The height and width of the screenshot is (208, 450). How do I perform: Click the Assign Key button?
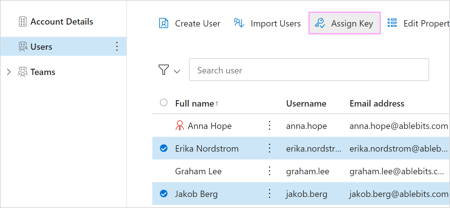coord(344,23)
